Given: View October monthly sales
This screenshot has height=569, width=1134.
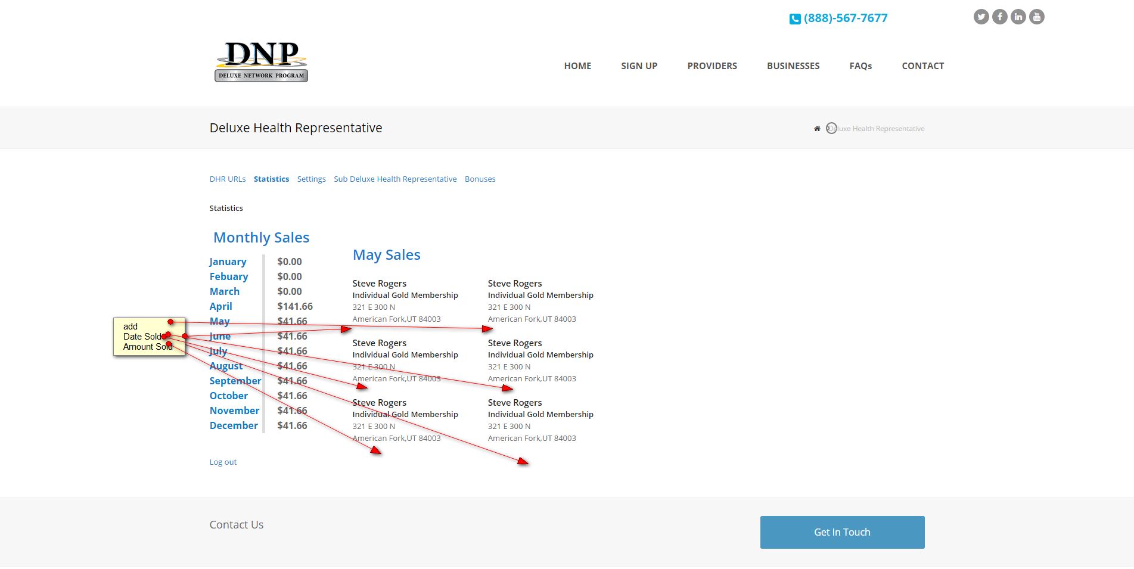Looking at the screenshot, I should 229,396.
